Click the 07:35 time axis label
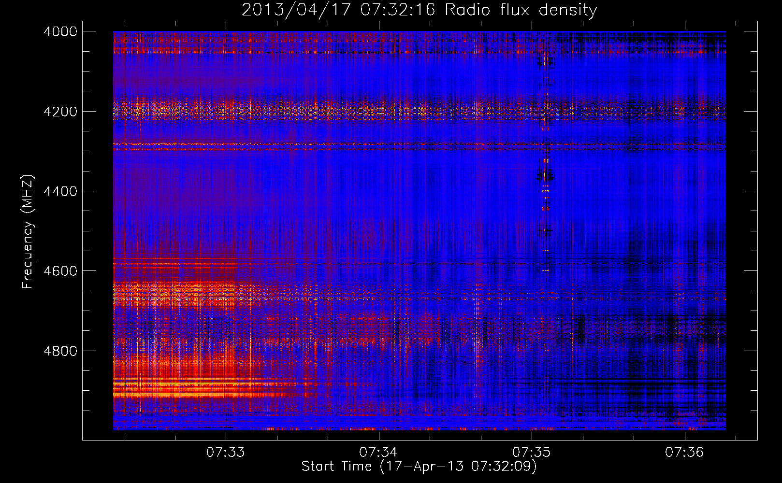 532,453
